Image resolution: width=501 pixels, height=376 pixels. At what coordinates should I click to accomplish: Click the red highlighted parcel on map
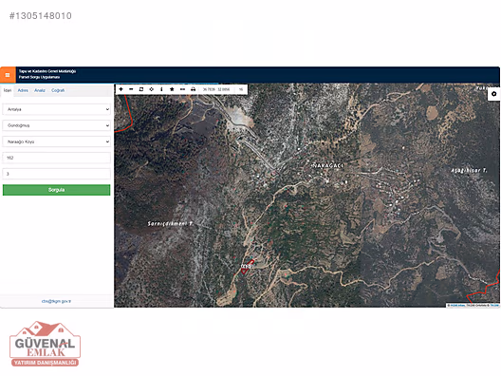[248, 268]
